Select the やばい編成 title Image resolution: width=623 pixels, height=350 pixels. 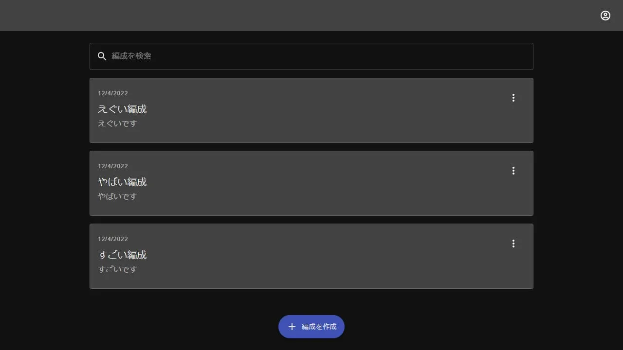coord(122,182)
